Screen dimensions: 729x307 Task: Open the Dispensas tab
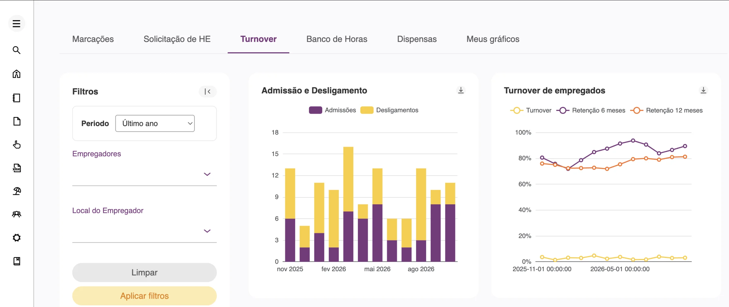[417, 39]
